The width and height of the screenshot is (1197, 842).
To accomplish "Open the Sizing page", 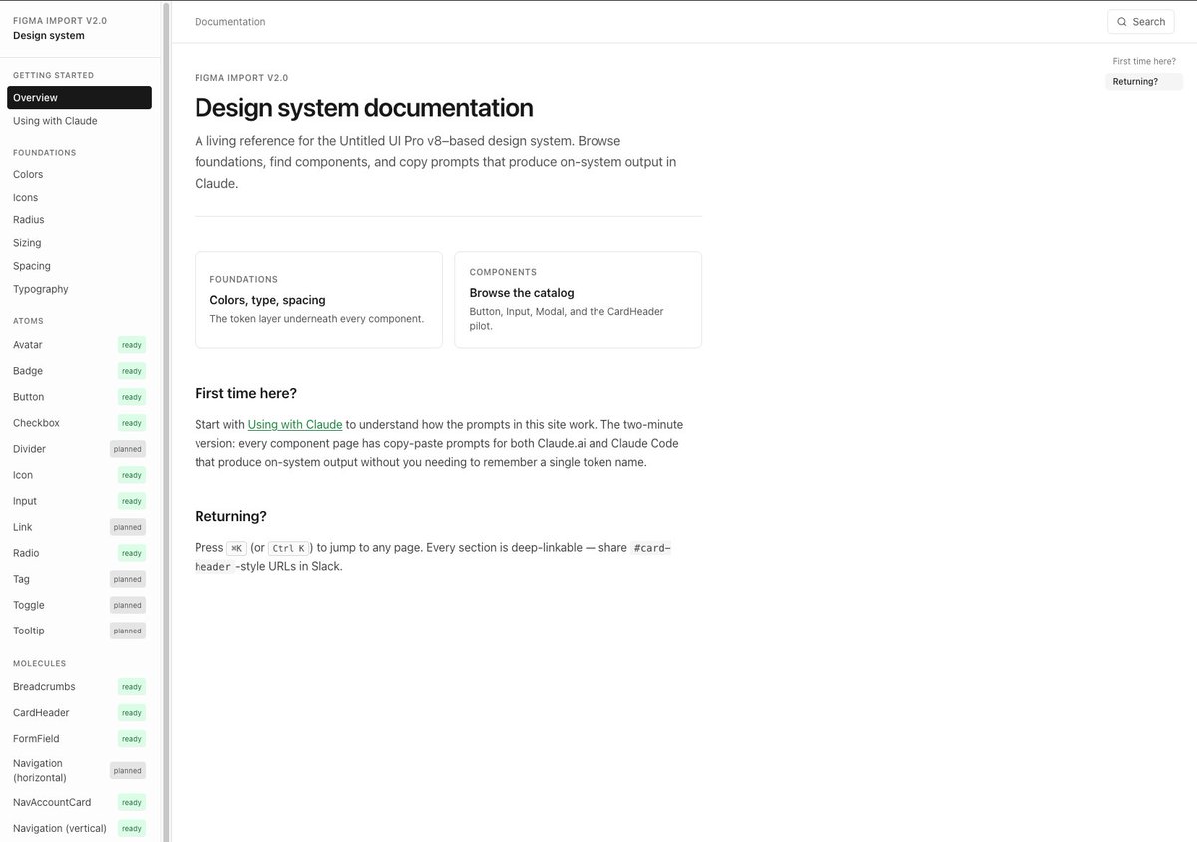I will tap(79, 242).
